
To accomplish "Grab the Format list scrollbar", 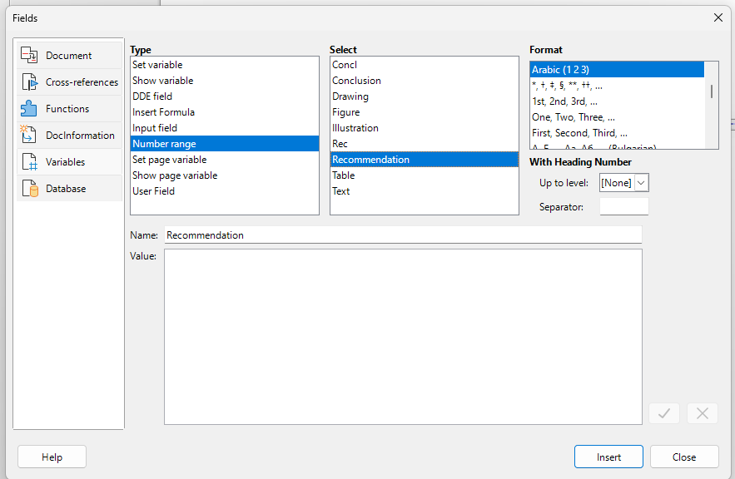I will pyautogui.click(x=712, y=91).
